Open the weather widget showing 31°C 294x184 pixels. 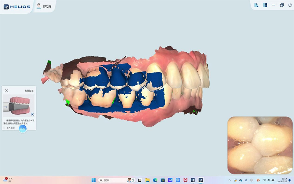(8, 180)
